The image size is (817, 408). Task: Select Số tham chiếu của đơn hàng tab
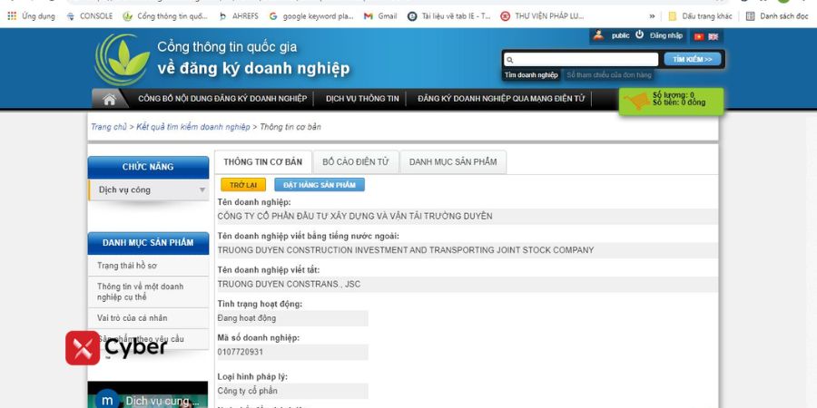(608, 75)
